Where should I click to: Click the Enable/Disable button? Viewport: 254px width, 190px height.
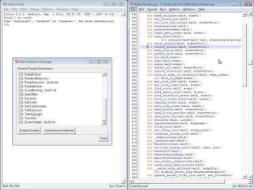point(29,130)
